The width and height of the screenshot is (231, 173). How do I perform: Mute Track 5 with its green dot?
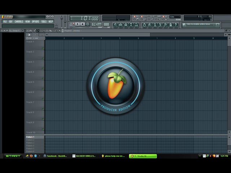pos(43,89)
